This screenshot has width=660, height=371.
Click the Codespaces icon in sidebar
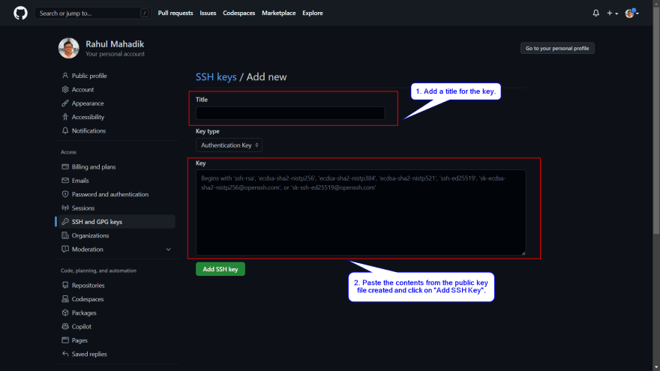coord(65,299)
